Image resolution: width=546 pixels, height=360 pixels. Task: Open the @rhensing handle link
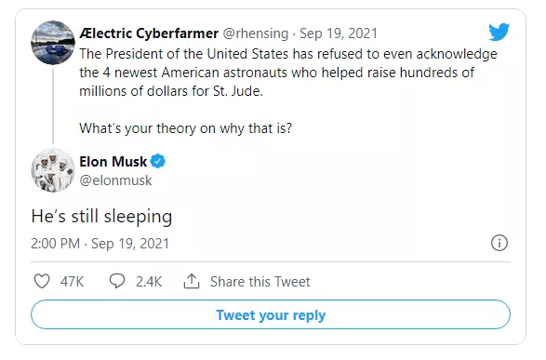pyautogui.click(x=256, y=33)
